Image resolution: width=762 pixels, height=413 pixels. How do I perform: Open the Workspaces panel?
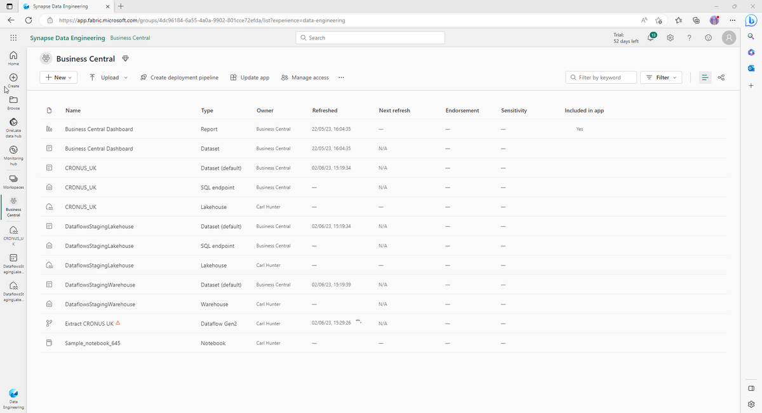(x=13, y=182)
